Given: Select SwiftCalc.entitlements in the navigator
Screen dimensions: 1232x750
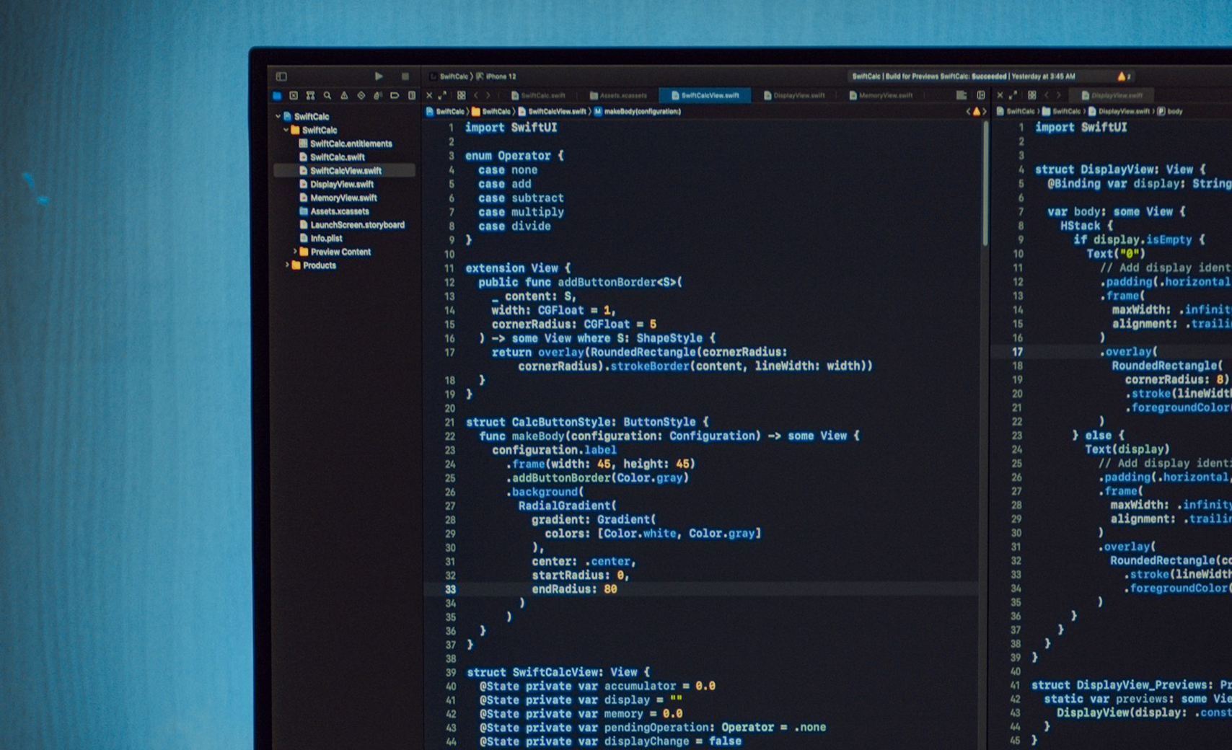Looking at the screenshot, I should coord(350,144).
